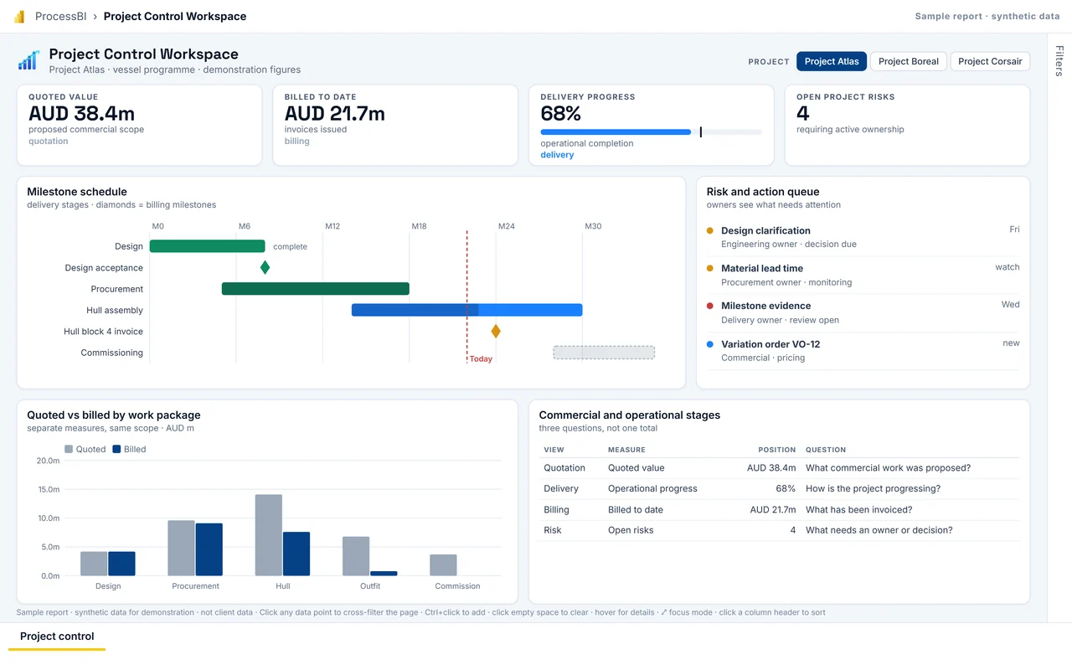Click the bar chart icon beside workspace title
1072x670 pixels.
click(28, 60)
